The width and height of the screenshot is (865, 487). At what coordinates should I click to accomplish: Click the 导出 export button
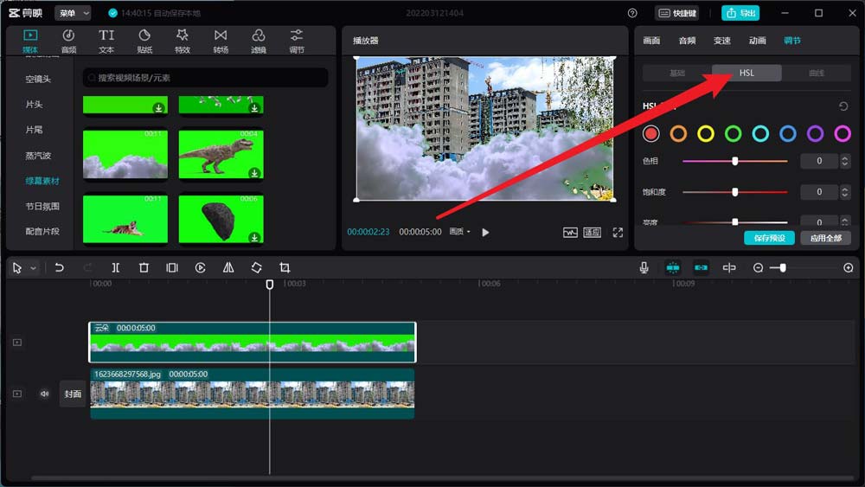coord(740,13)
